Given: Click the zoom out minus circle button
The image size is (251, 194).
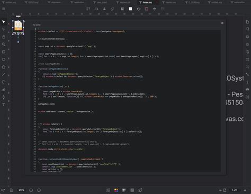Looking at the screenshot, I should tap(31, 190).
